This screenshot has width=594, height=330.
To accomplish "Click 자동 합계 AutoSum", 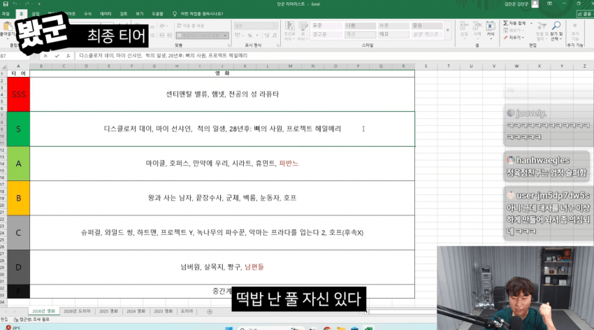I will pos(514,23).
